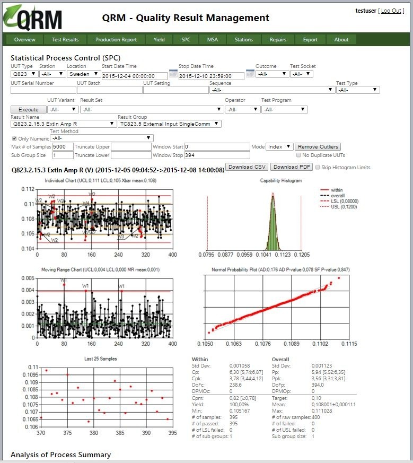This screenshot has width=413, height=463.
Task: Open the Outcome dropdown
Action: tap(272, 74)
